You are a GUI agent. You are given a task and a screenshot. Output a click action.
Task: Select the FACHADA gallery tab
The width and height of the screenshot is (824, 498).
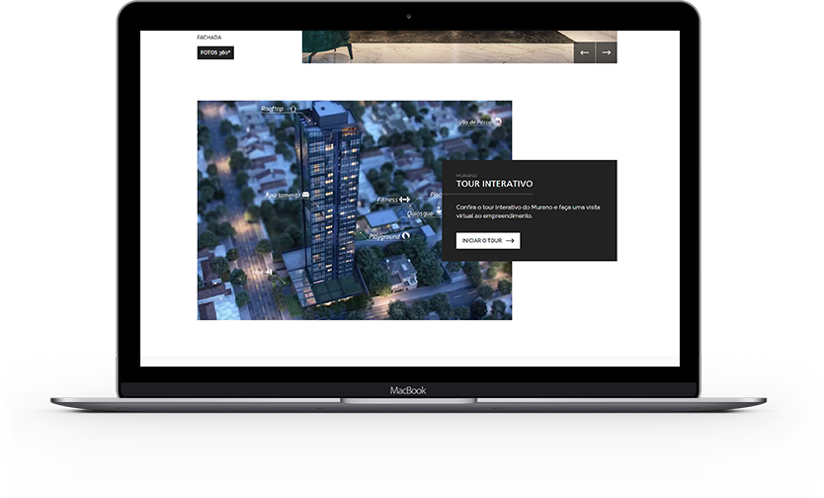[208, 37]
